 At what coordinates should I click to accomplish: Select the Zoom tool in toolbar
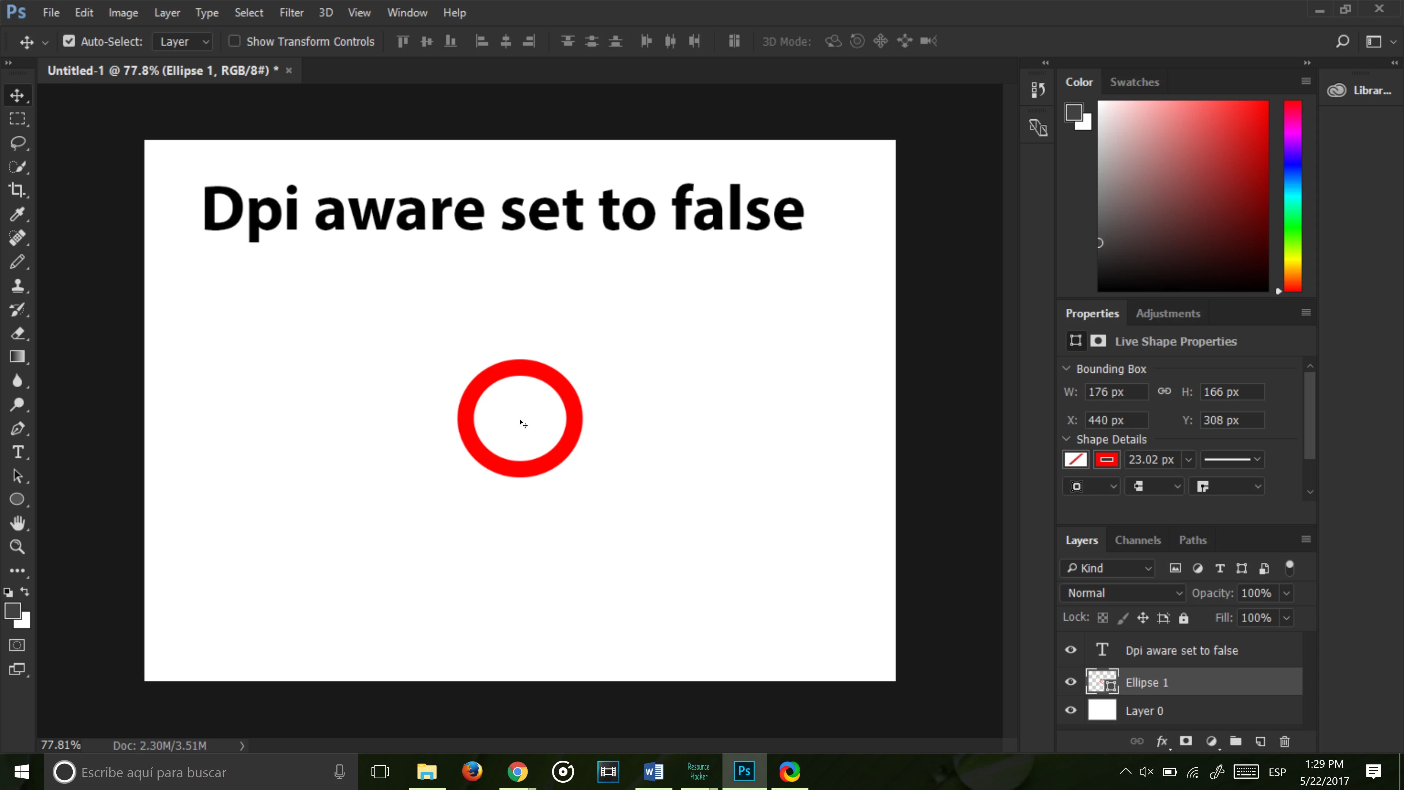click(x=17, y=547)
